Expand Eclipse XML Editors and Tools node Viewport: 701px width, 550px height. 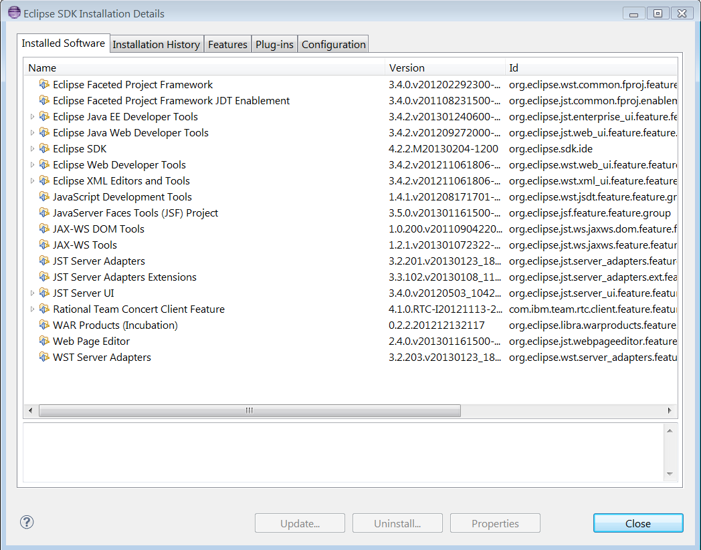[x=32, y=181]
